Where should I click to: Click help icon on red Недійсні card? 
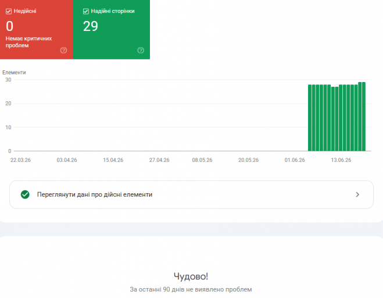63,50
